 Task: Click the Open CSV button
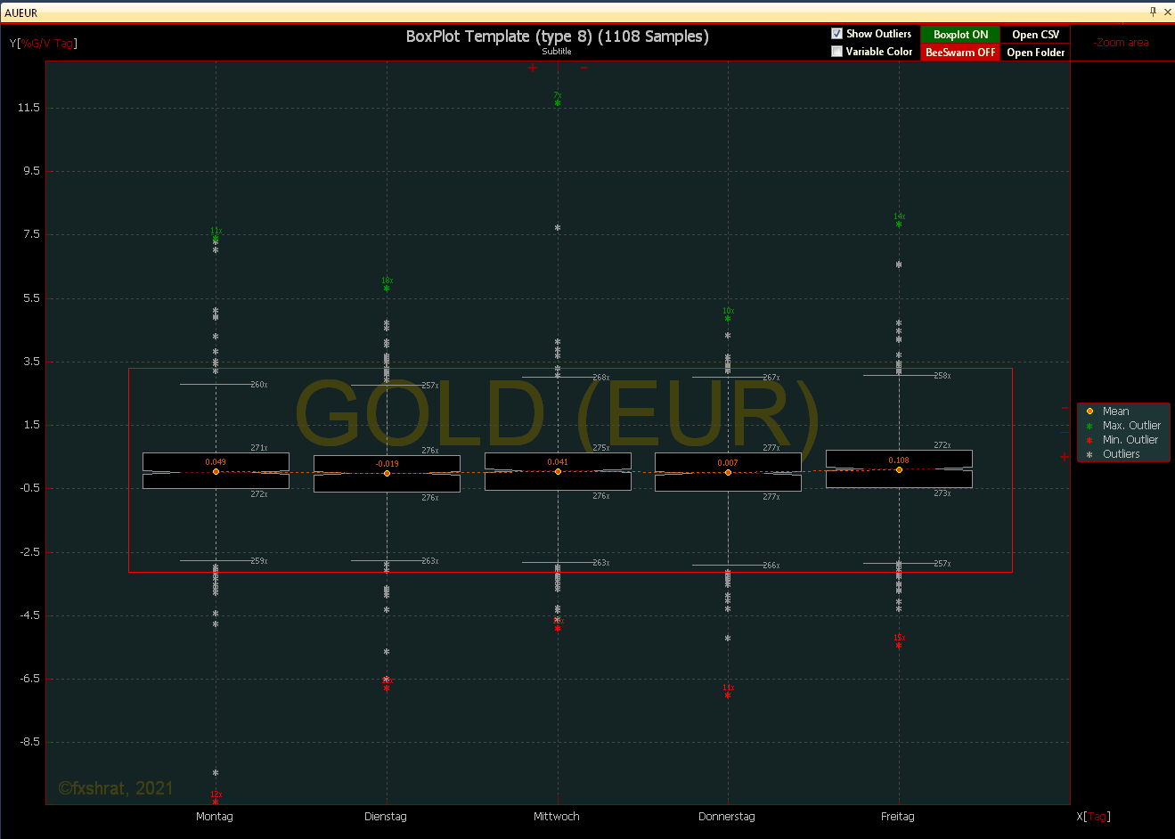[x=1035, y=35]
